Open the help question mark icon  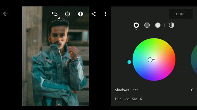67,14
